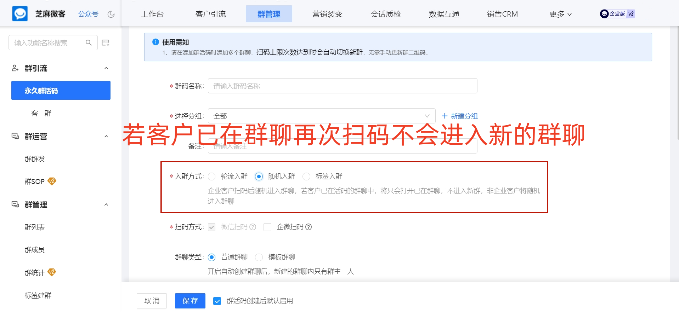Image resolution: width=679 pixels, height=318 pixels.
Task: Open 群统计 in sidebar
Action: pyautogui.click(x=34, y=272)
